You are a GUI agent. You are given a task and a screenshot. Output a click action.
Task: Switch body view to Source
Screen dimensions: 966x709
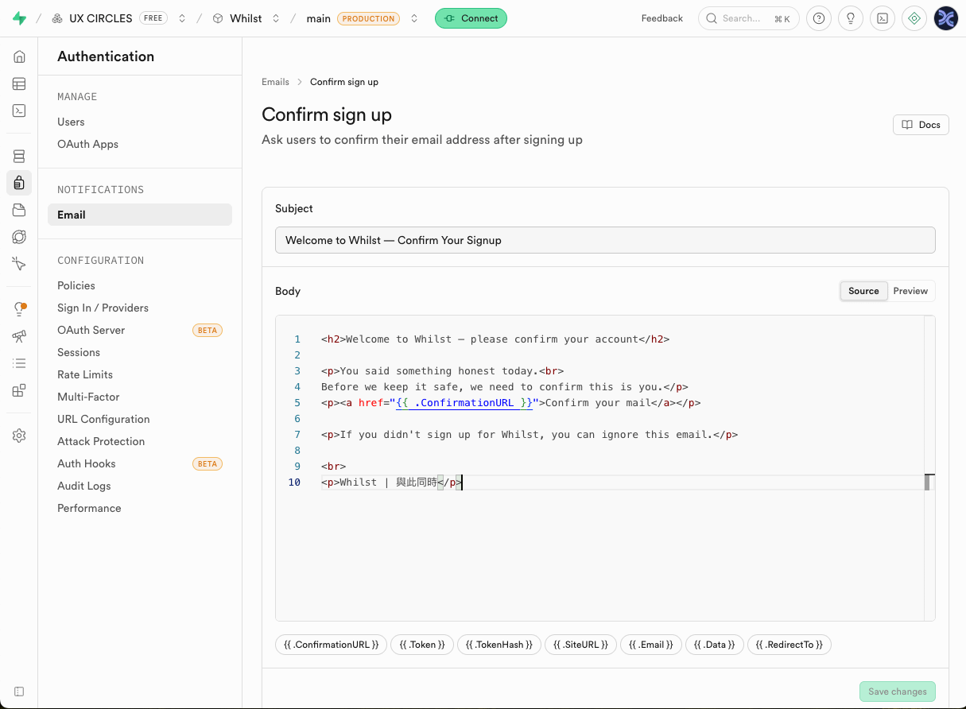point(863,291)
